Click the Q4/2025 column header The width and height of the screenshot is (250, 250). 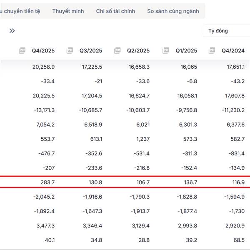pos(43,51)
